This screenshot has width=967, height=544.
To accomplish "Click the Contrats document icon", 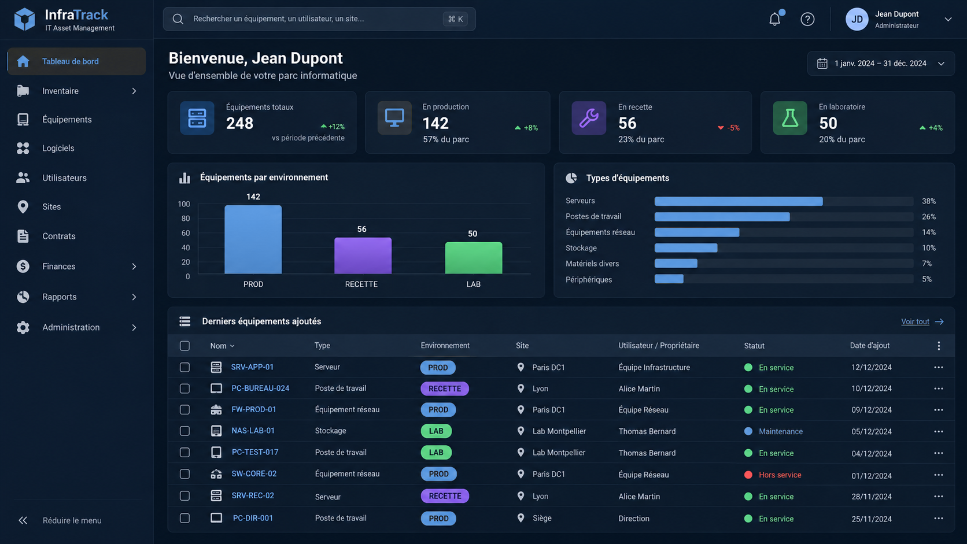I will [23, 236].
